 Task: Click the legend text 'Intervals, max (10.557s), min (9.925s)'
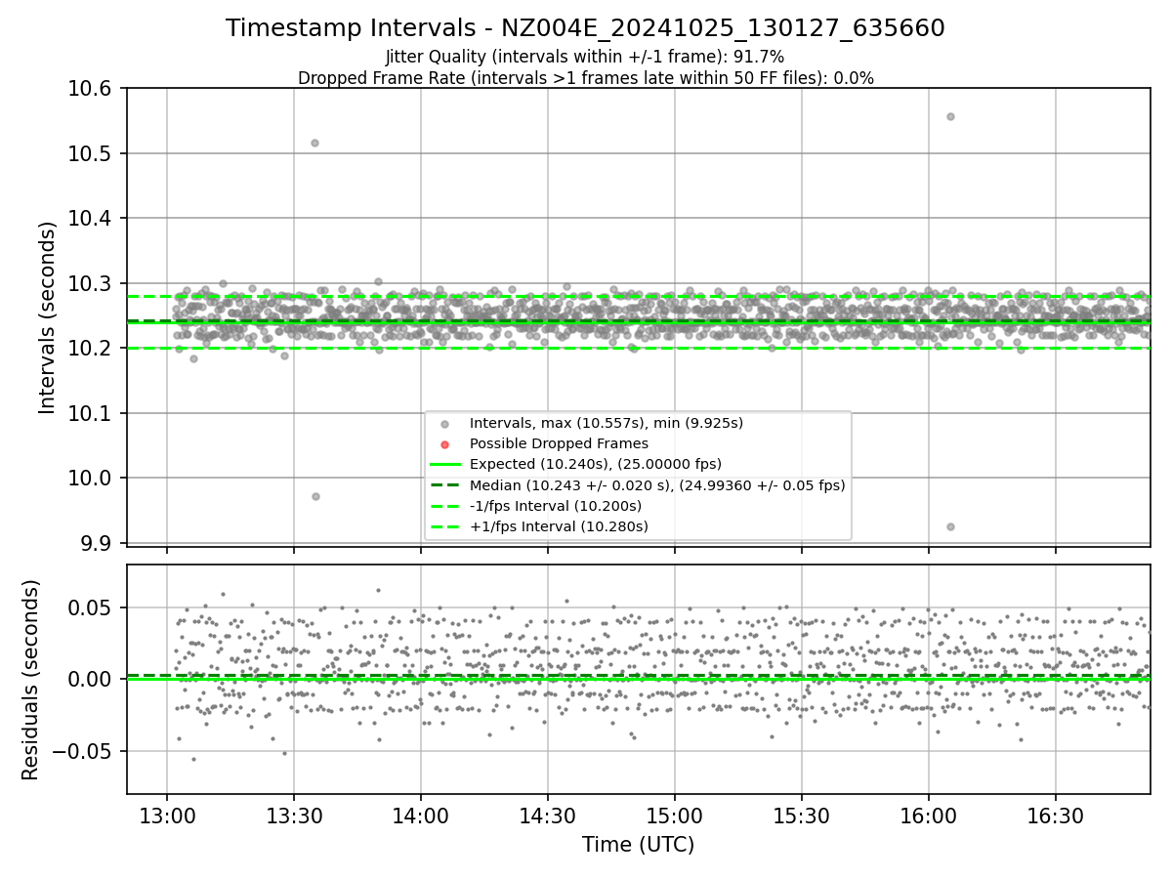[607, 424]
